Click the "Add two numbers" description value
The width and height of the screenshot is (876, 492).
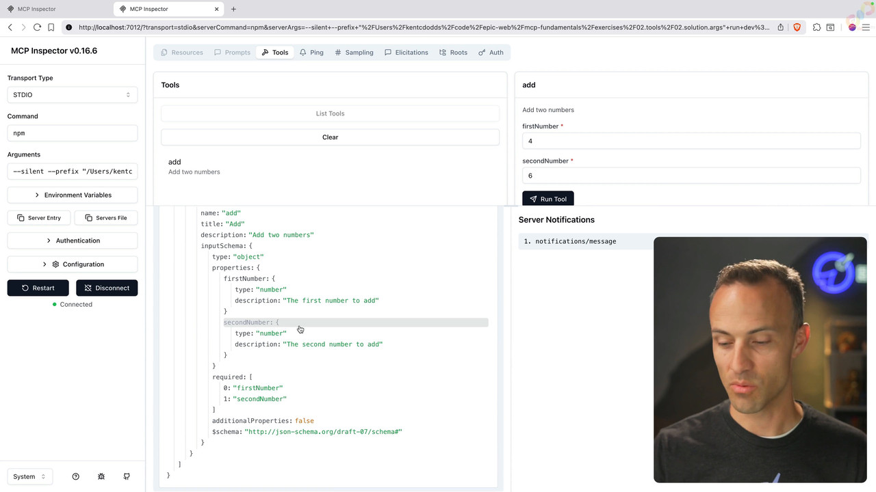pyautogui.click(x=281, y=234)
